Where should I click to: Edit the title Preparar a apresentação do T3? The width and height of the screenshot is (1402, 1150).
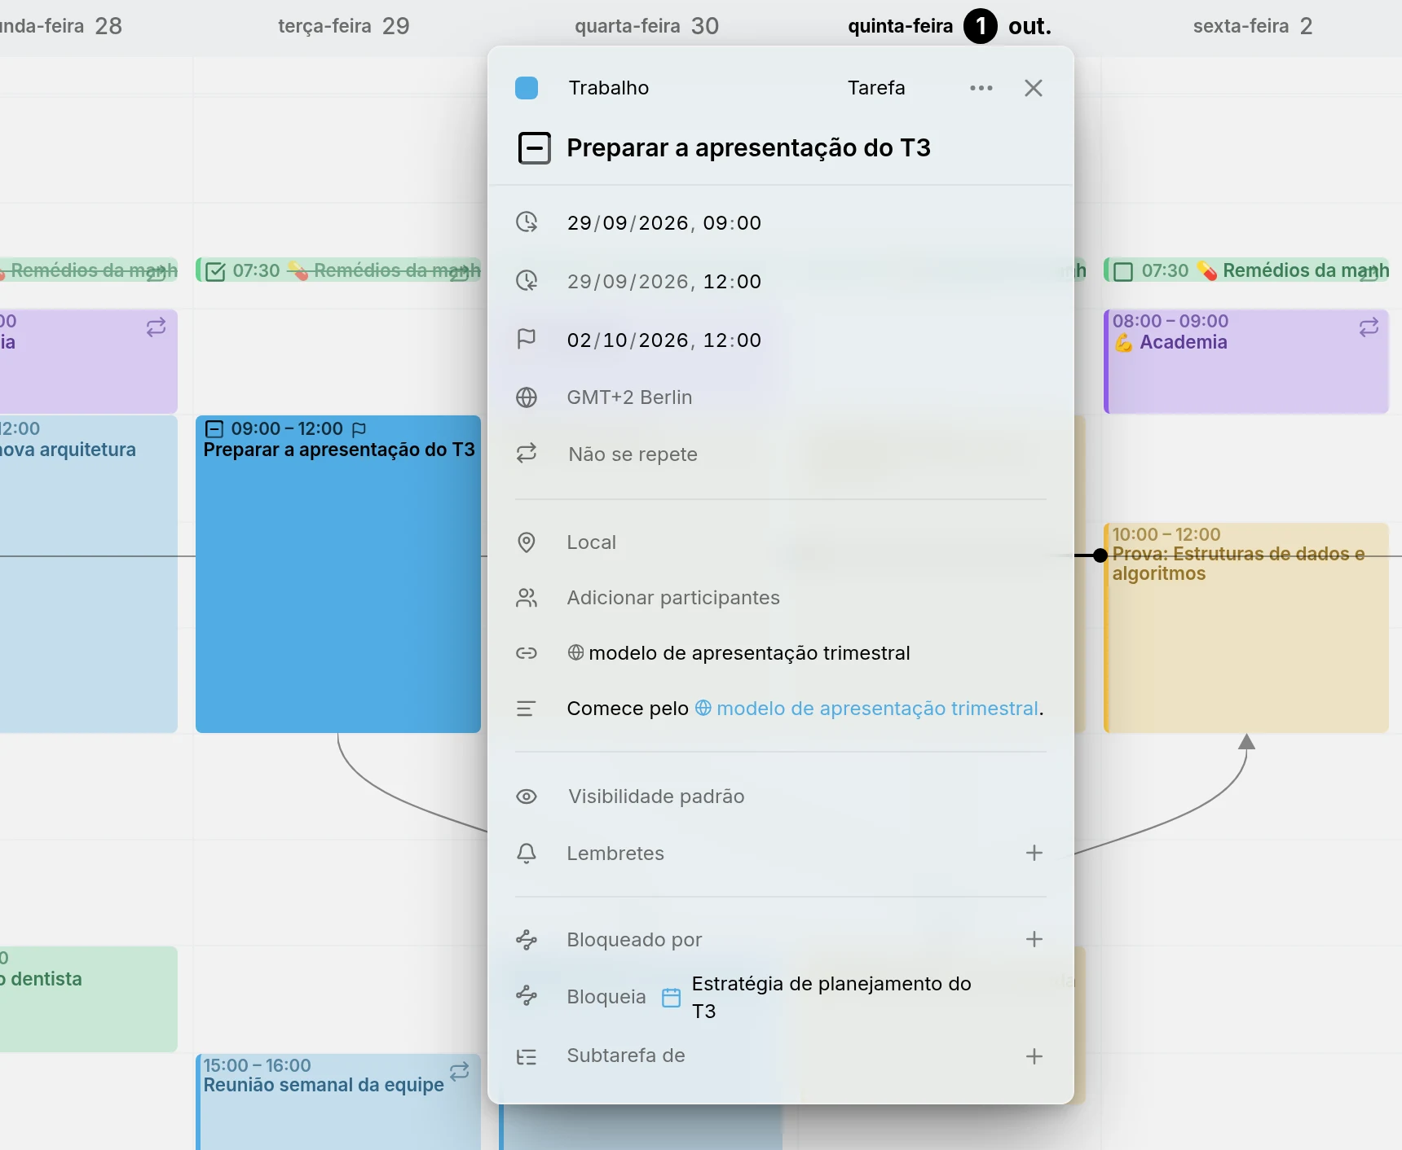click(748, 148)
